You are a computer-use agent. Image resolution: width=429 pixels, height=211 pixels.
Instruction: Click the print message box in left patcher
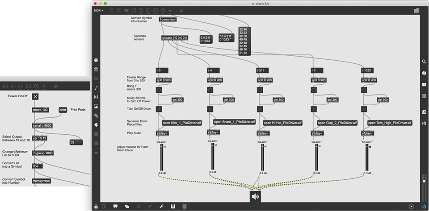[63, 110]
